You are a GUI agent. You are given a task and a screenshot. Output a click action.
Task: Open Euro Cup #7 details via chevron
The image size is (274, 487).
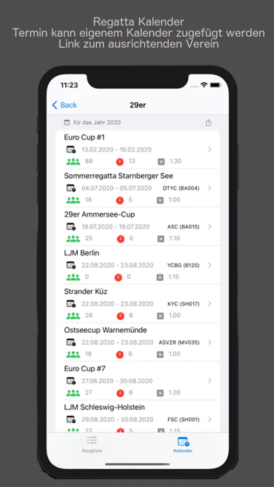[x=210, y=380]
